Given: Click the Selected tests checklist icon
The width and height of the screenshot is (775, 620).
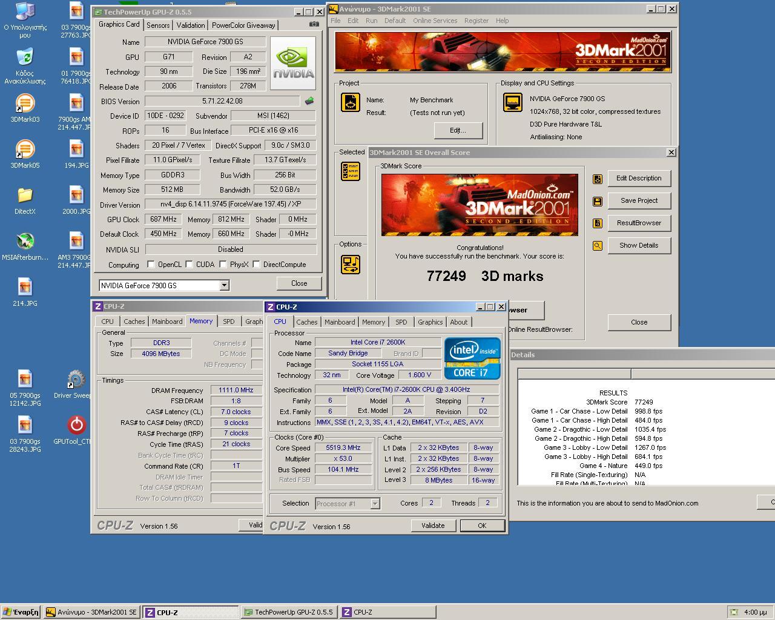Looking at the screenshot, I should coord(351,171).
